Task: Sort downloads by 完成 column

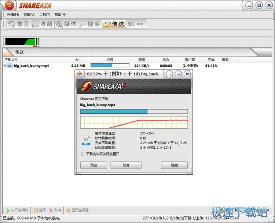Action: pyautogui.click(x=211, y=60)
